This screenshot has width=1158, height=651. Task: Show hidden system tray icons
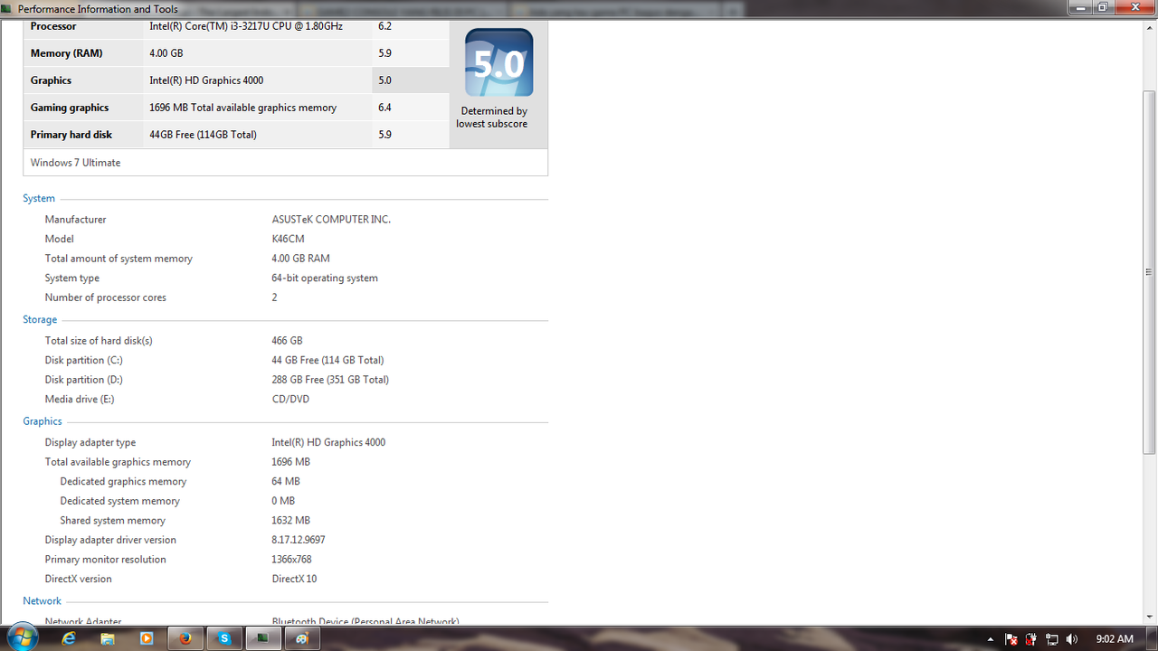991,639
